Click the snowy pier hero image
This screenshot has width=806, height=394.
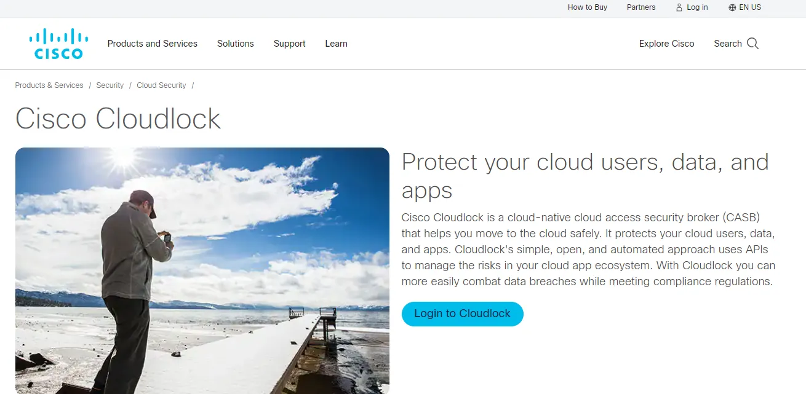pos(202,270)
